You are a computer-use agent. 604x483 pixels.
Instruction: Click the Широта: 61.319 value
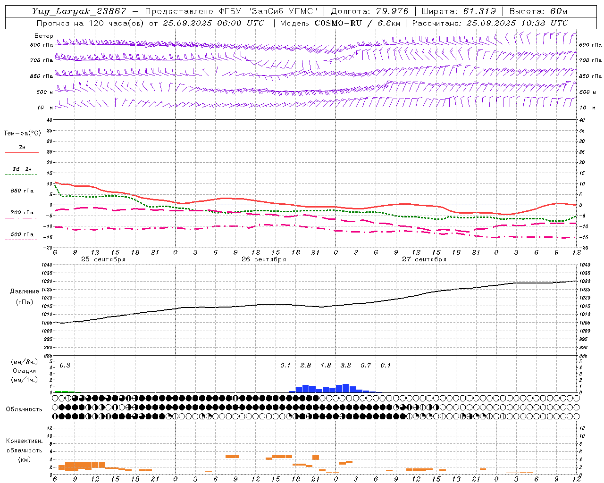[x=459, y=11]
